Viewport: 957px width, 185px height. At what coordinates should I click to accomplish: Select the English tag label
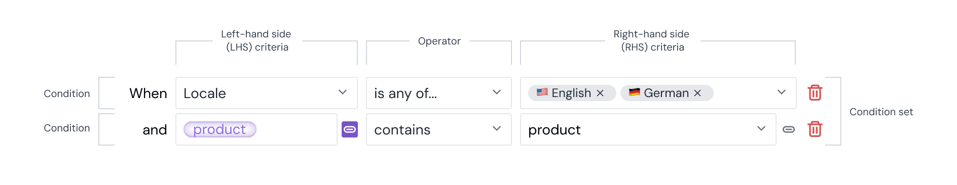point(571,93)
